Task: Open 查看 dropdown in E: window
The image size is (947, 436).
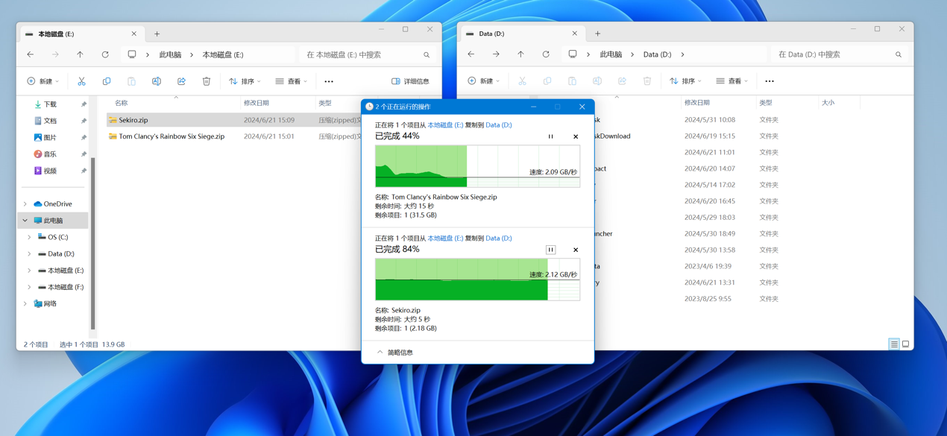Action: 292,81
